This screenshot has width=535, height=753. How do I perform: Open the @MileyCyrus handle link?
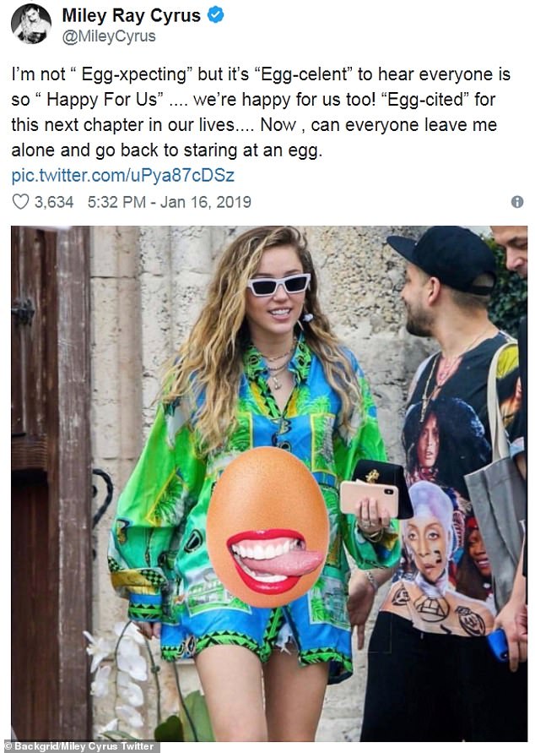coord(109,36)
